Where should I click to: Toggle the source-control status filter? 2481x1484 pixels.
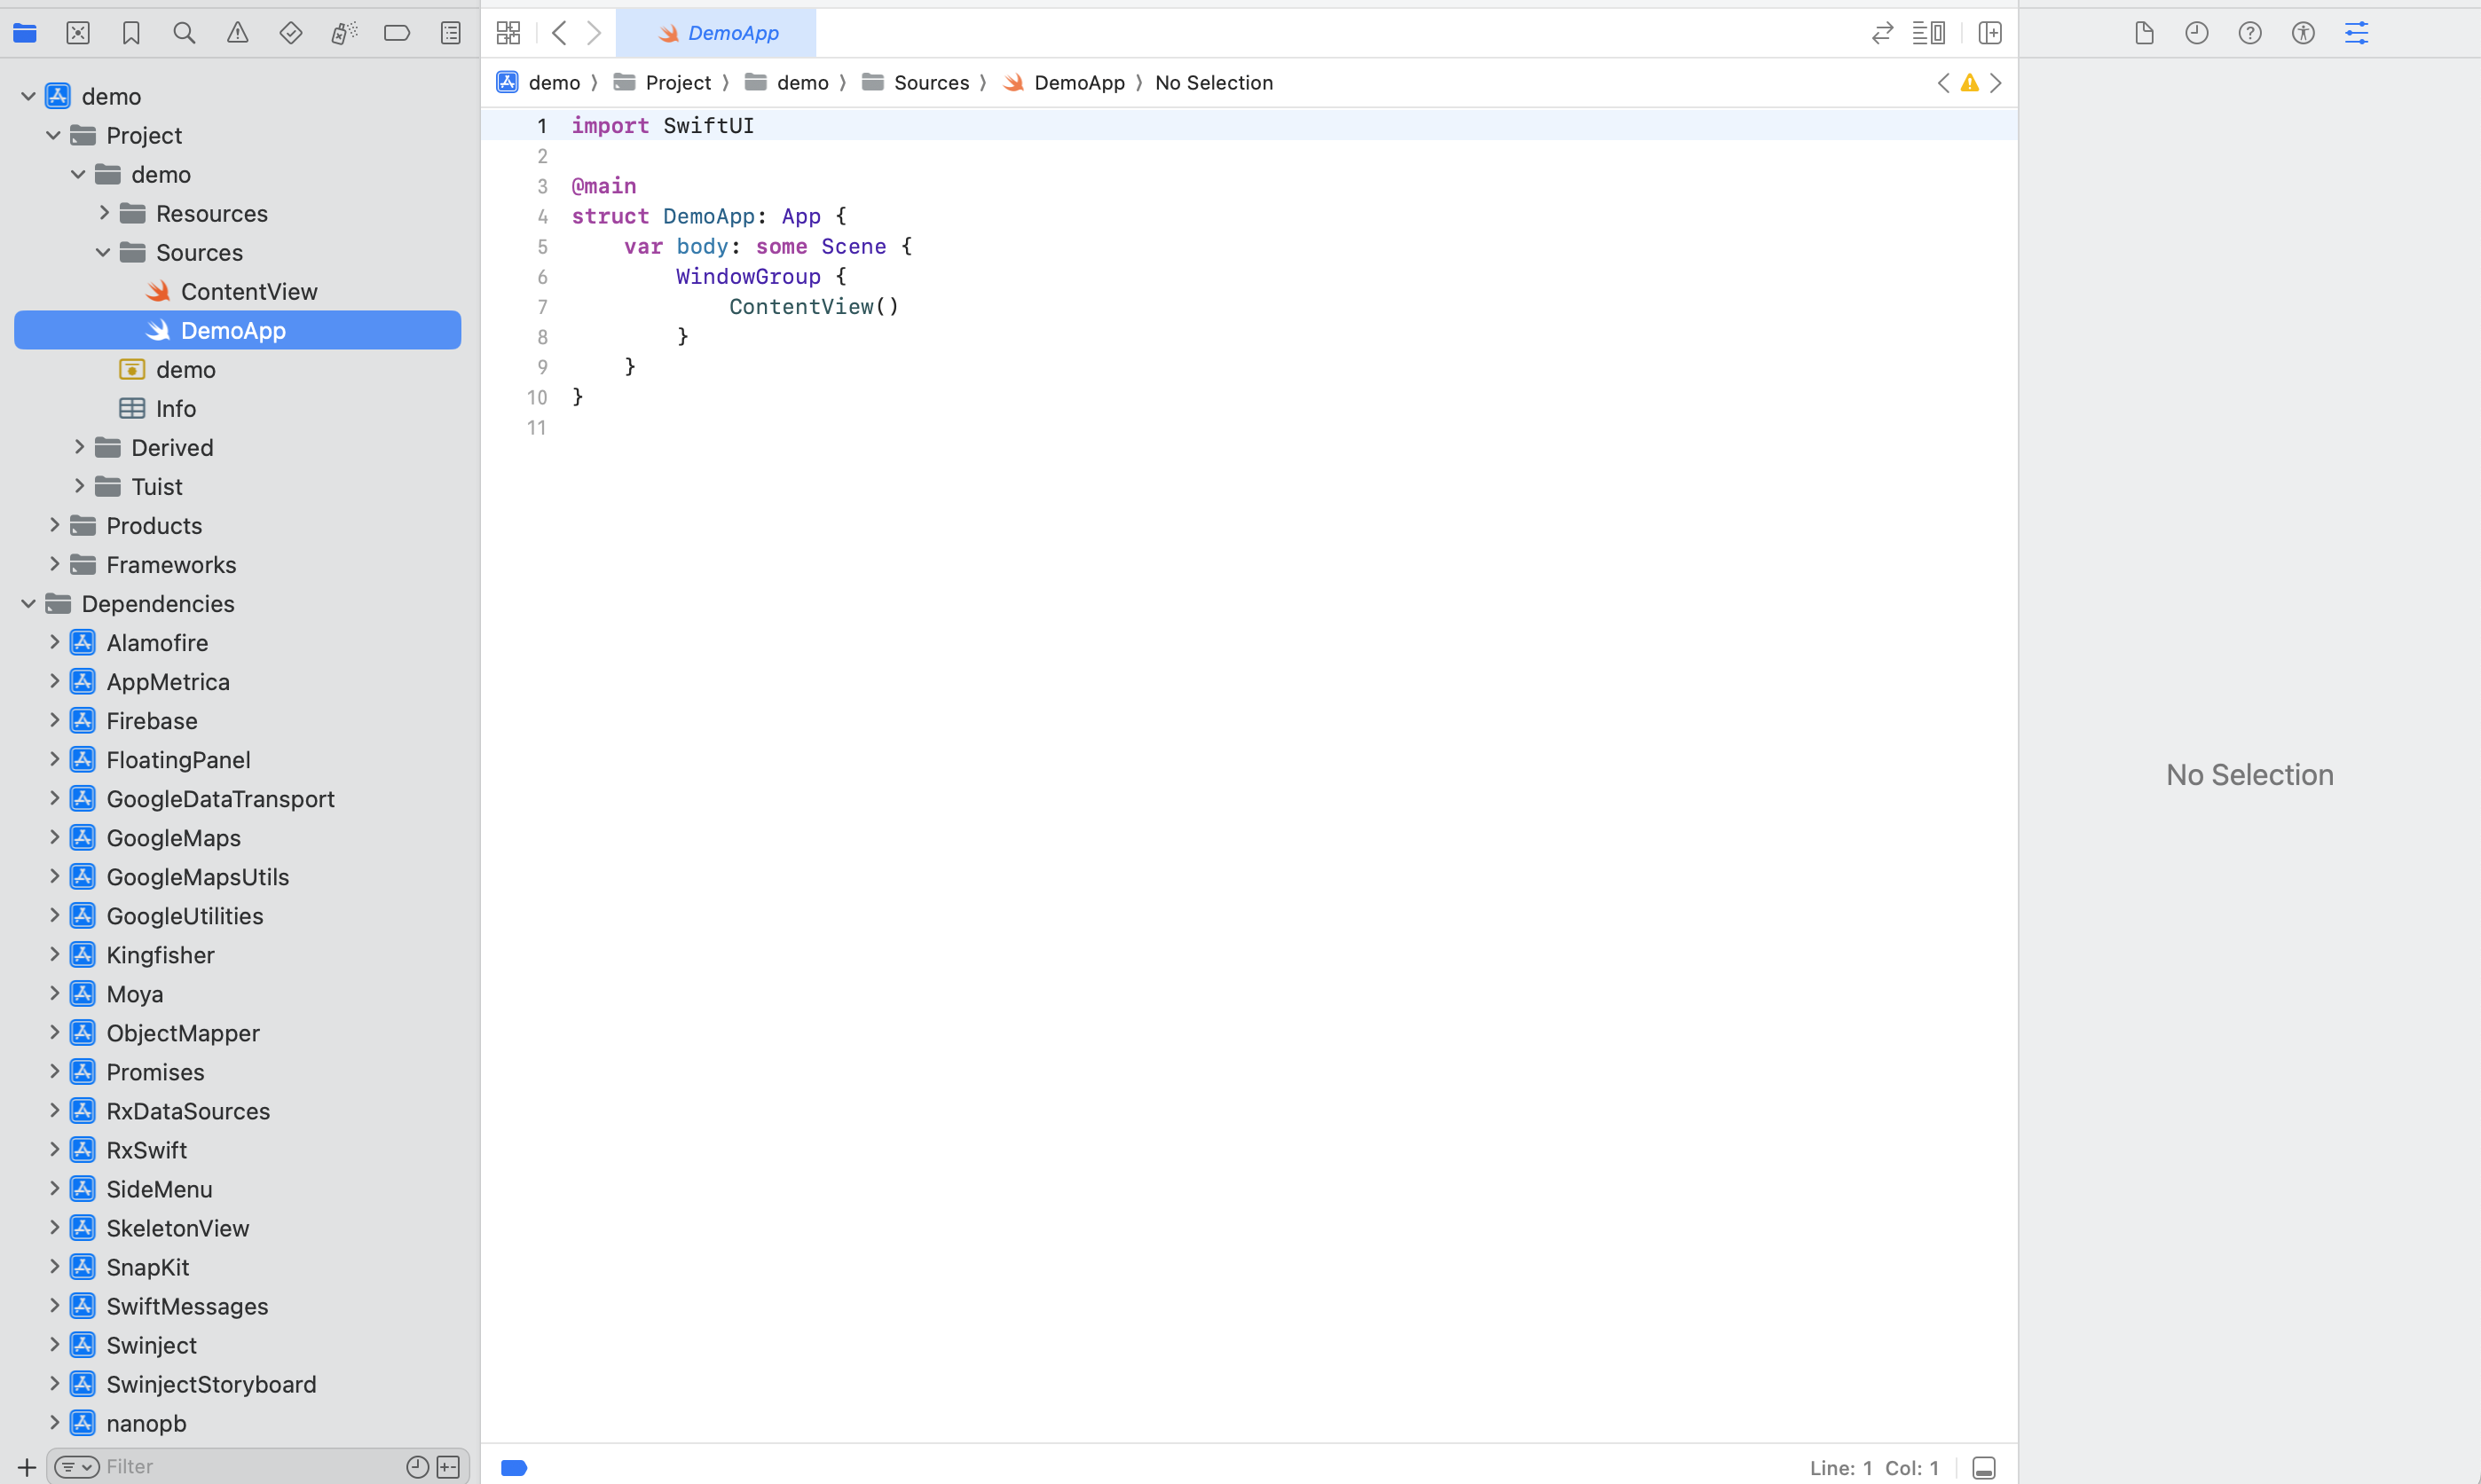(448, 1467)
